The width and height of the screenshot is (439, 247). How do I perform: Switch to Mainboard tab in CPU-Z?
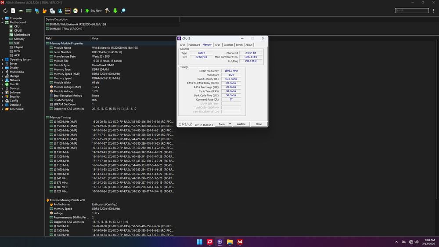click(194, 45)
